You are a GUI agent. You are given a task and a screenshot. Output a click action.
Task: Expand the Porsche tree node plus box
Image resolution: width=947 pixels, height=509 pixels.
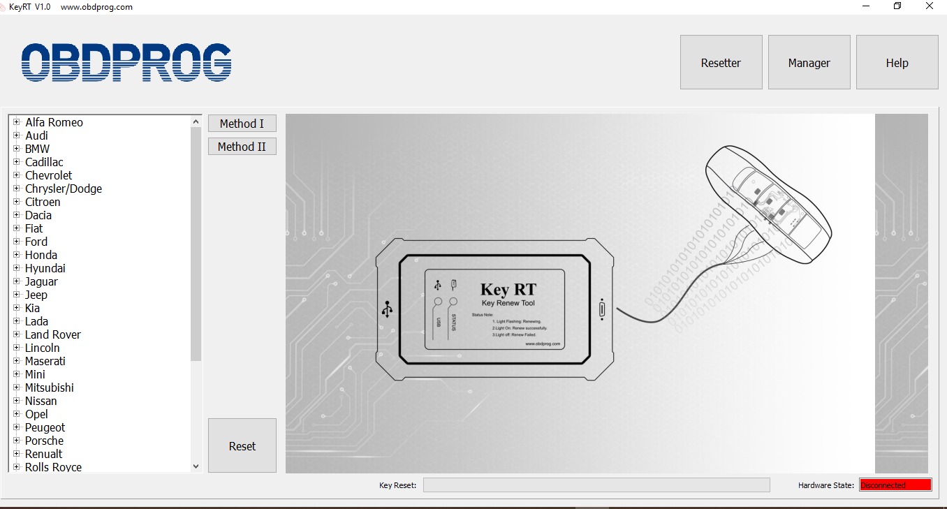(x=16, y=441)
